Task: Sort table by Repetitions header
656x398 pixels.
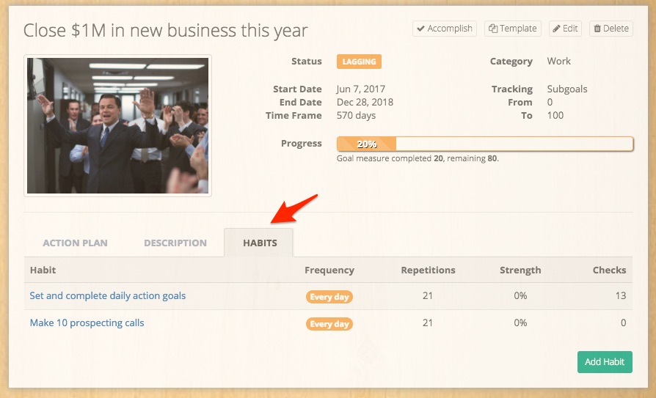Action: point(428,270)
